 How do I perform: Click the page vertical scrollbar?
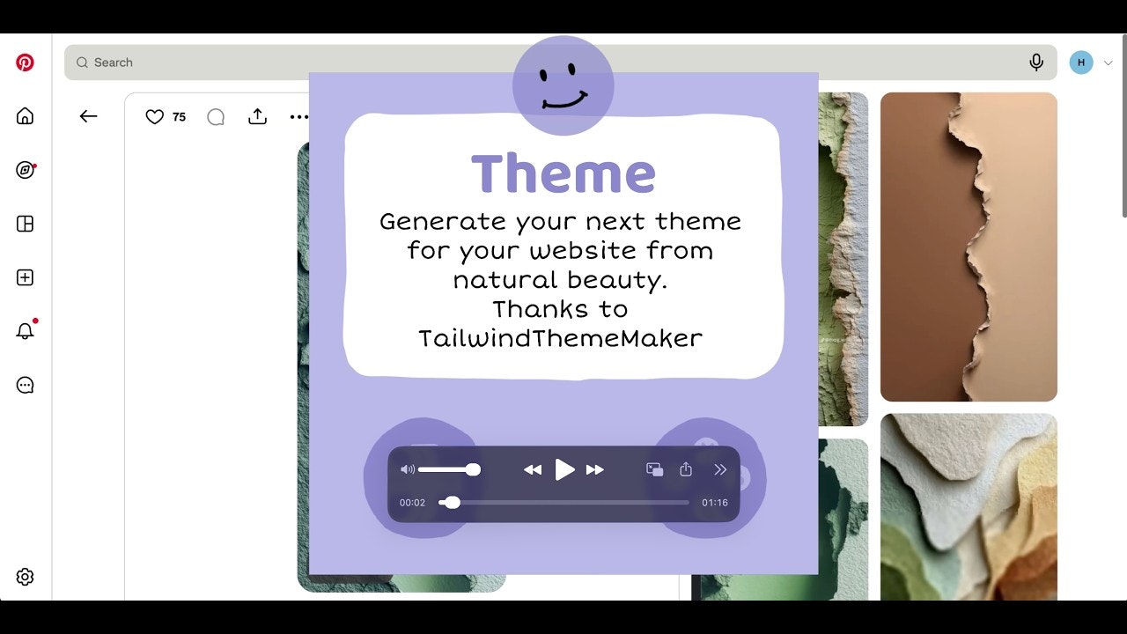pos(1123,128)
